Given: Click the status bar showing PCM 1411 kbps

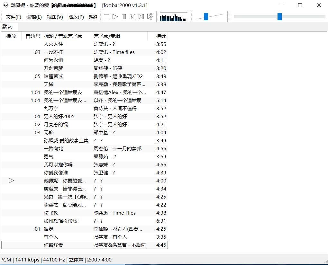Looking at the screenshot, I should click(48, 260).
